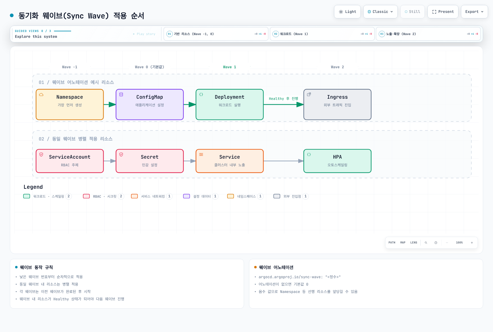Open the Classic style dropdown
493x332 pixels.
click(380, 12)
